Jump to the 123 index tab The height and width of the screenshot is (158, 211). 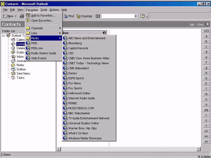click(206, 31)
